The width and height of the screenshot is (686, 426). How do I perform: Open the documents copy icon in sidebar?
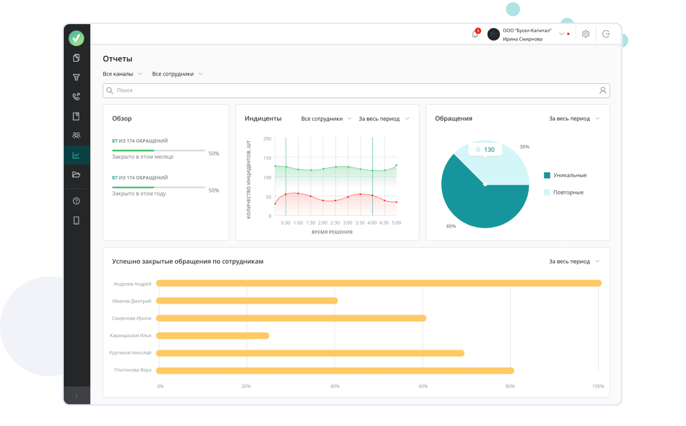pos(76,58)
